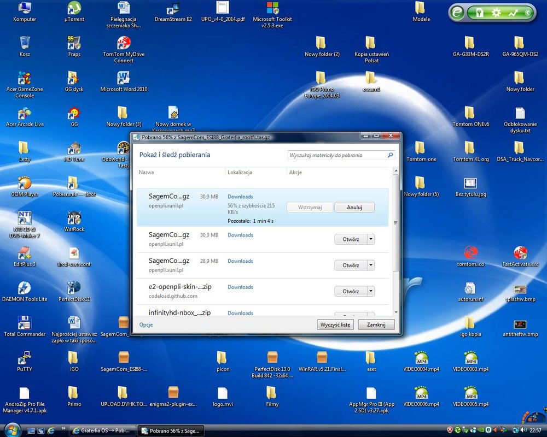547x437 pixels.
Task: Click the gear icon in the Acer widget
Action: pyautogui.click(x=496, y=13)
